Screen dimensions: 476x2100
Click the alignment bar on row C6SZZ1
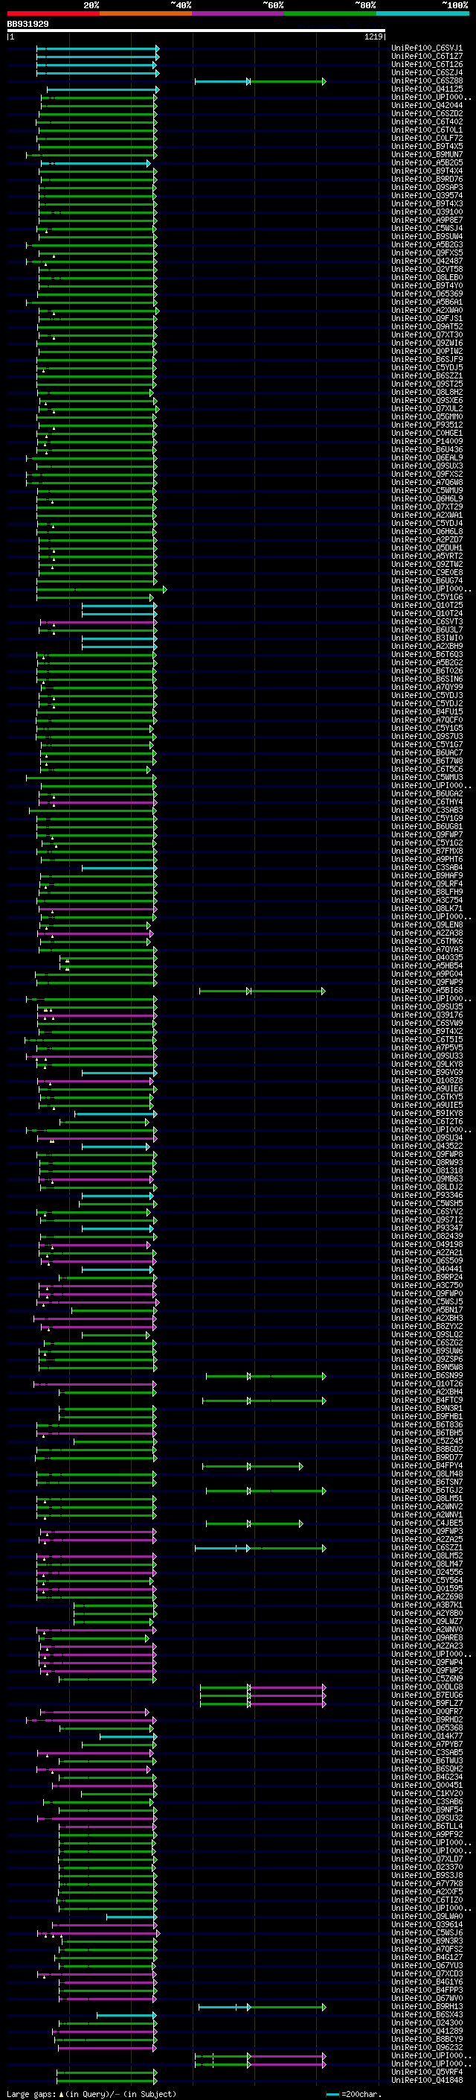coord(260,1548)
